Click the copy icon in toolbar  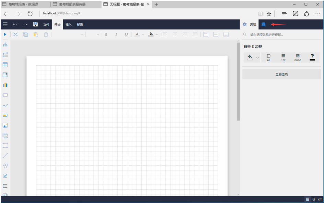click(x=26, y=35)
